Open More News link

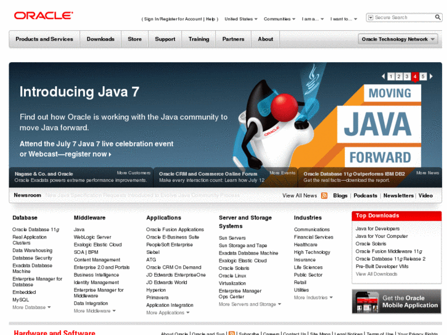coord(427,173)
